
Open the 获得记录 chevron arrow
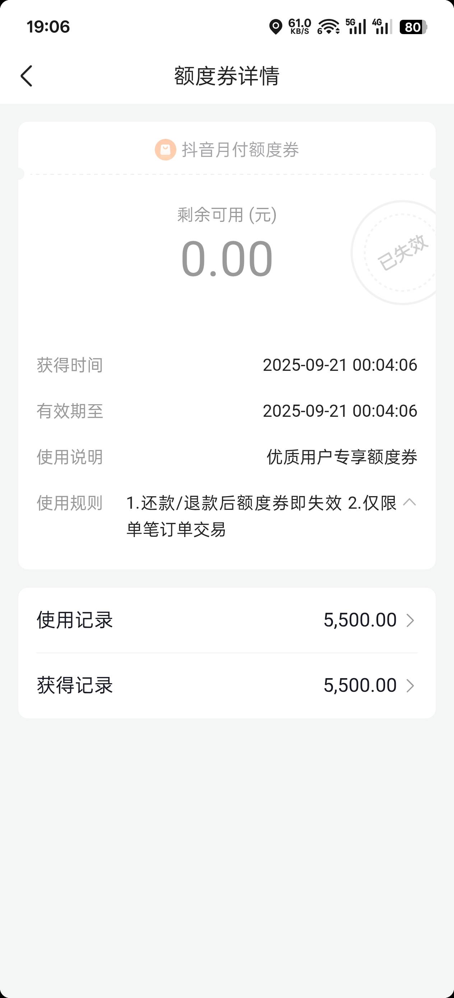coord(410,685)
